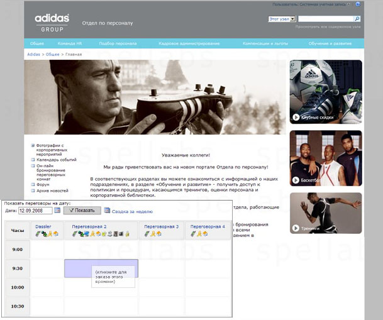Click the site search text box
The image size is (383, 320).
pos(326,19)
